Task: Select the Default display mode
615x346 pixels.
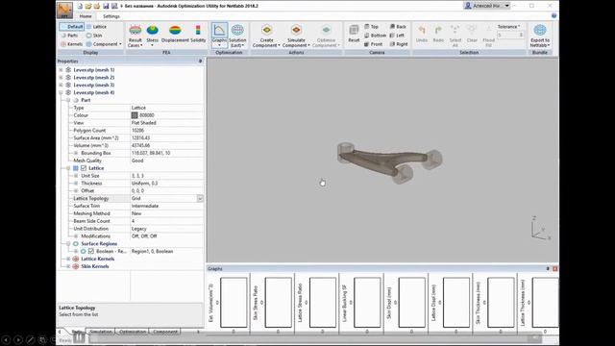Action: tap(71, 27)
